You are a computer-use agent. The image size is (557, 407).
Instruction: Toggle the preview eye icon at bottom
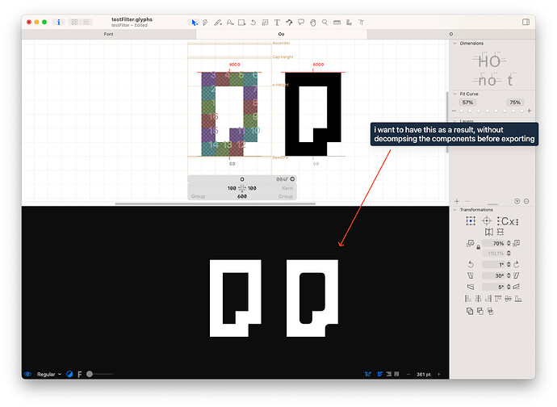[28, 374]
